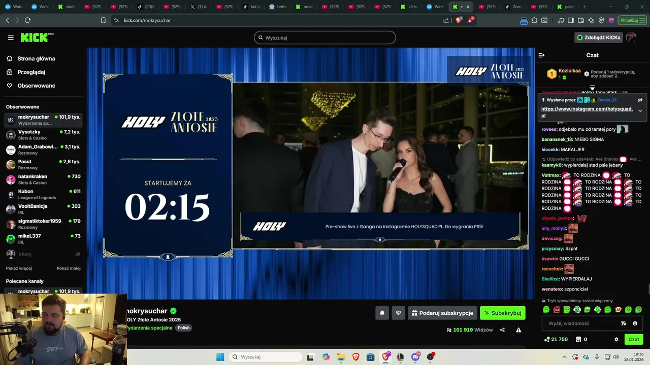Click Podaruj subskrypcje button
This screenshot has width=650, height=365.
pos(442,313)
